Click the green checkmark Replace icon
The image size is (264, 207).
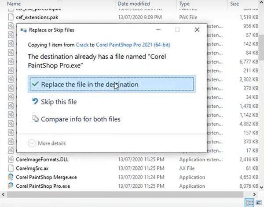[x=35, y=84]
